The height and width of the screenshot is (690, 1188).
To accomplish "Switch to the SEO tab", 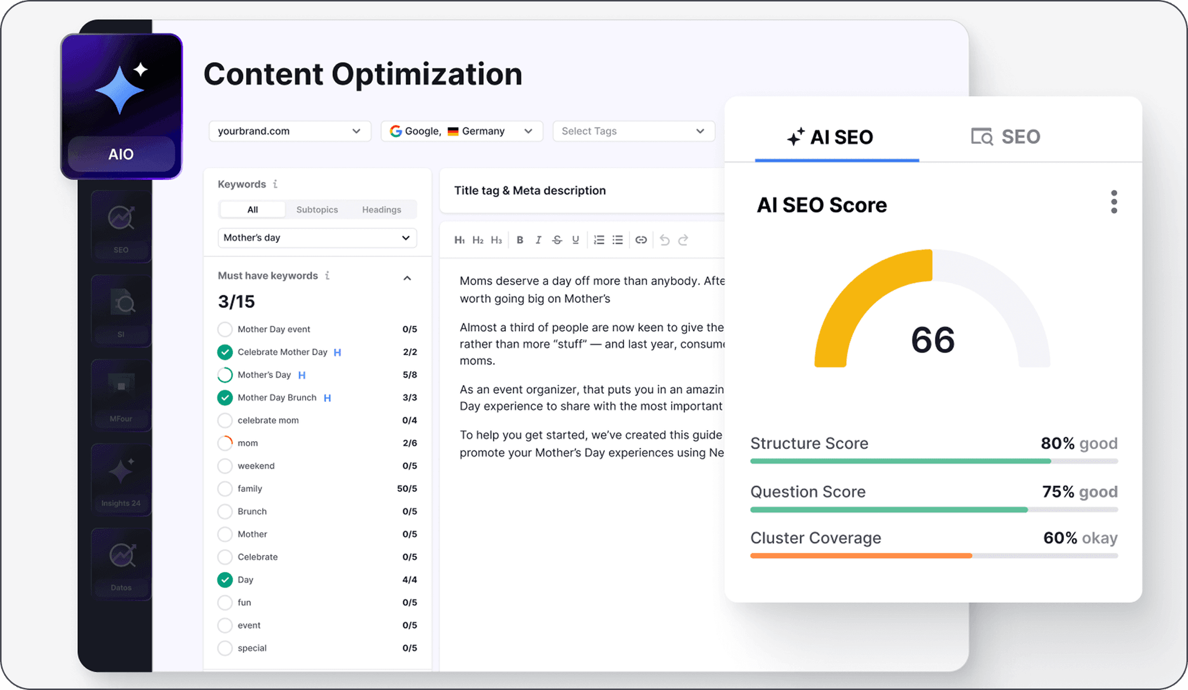I will (x=1006, y=137).
